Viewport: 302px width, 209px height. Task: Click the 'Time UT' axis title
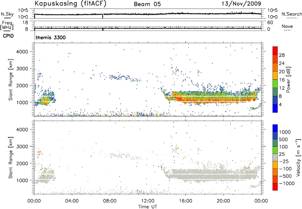(148, 207)
